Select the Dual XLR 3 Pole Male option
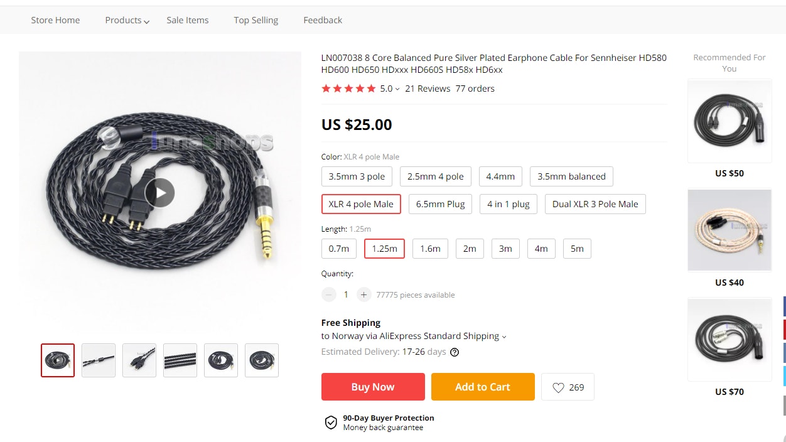 [x=595, y=204]
